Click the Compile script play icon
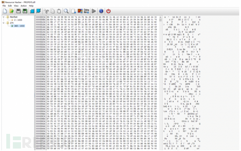 point(94,11)
